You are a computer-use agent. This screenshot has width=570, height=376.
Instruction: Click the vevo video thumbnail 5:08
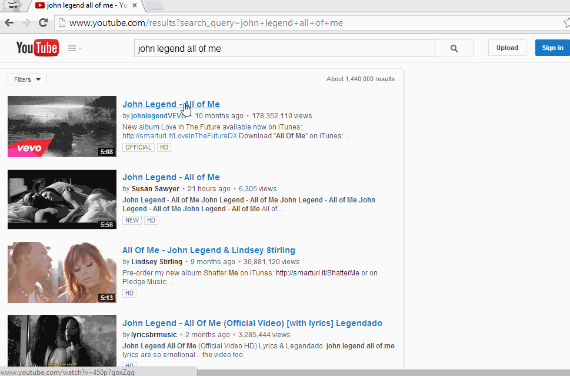62,126
